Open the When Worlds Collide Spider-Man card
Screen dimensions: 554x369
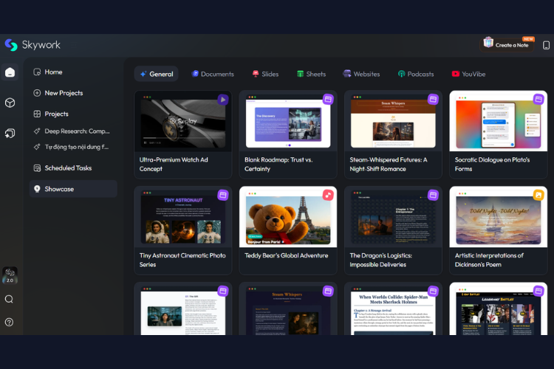pyautogui.click(x=393, y=309)
